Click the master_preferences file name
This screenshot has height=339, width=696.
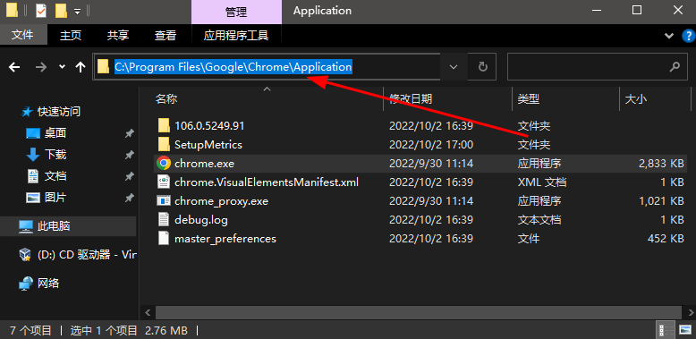tap(225, 239)
